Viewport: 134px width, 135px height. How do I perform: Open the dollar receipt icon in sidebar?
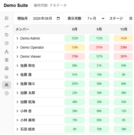click(x=7, y=60)
